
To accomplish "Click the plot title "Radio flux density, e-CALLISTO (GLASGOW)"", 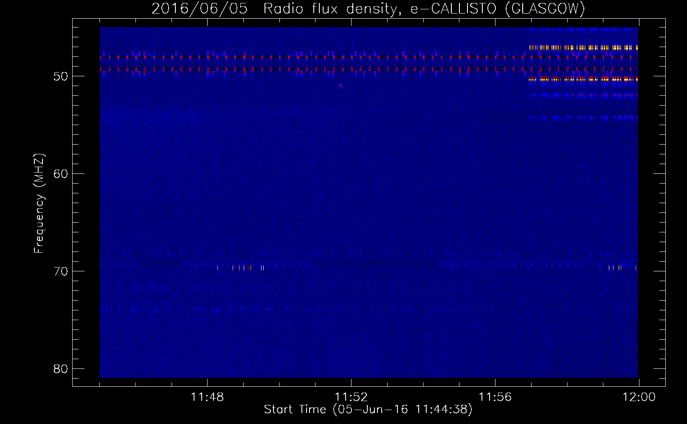I will [x=424, y=8].
